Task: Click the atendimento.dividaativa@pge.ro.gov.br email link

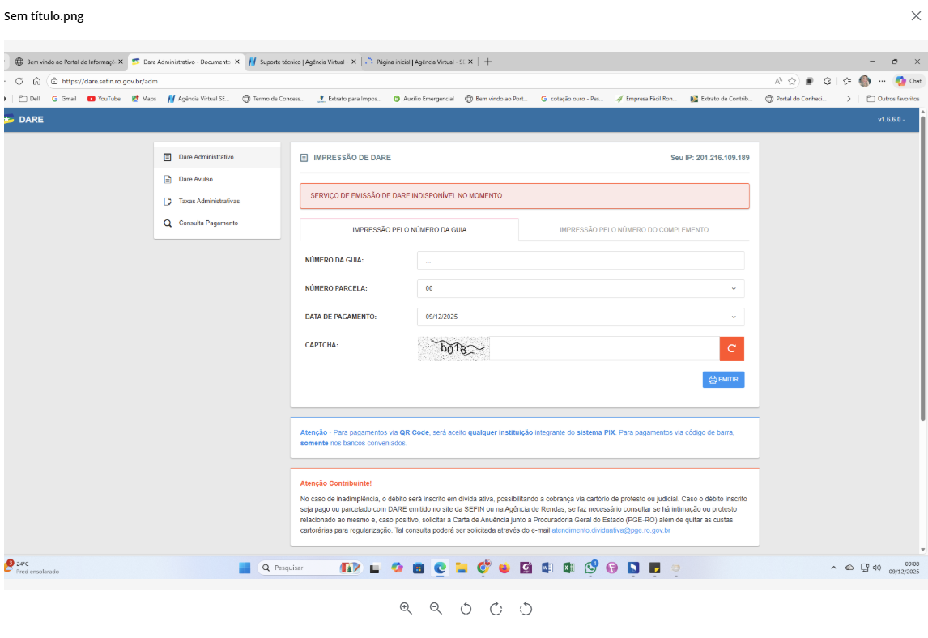Action: point(611,530)
